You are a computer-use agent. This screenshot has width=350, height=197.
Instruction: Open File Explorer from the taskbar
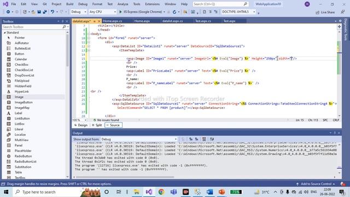(x=136, y=192)
